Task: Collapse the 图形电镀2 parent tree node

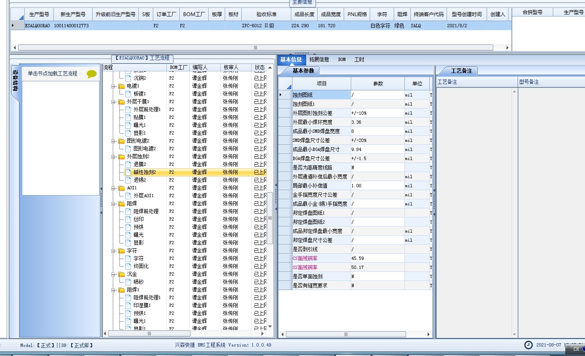Action: (x=113, y=141)
